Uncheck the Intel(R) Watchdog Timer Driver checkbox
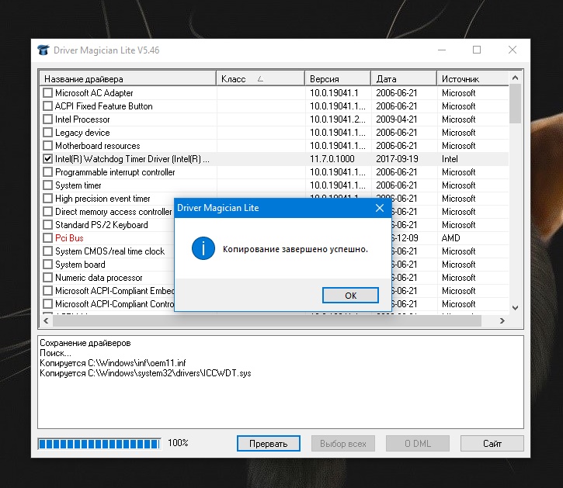Viewport: 563px width, 488px height. tap(47, 159)
